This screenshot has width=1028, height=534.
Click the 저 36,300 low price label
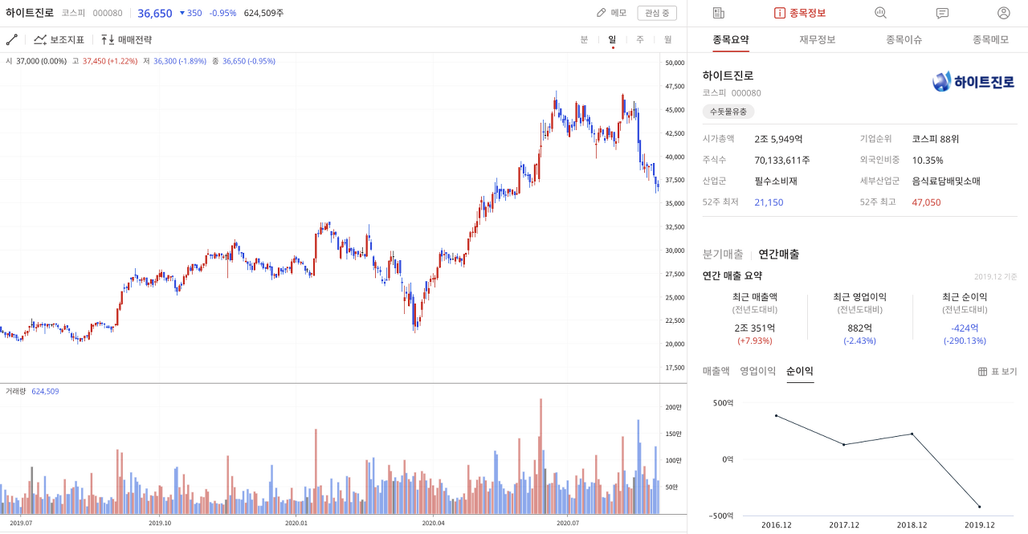click(174, 61)
